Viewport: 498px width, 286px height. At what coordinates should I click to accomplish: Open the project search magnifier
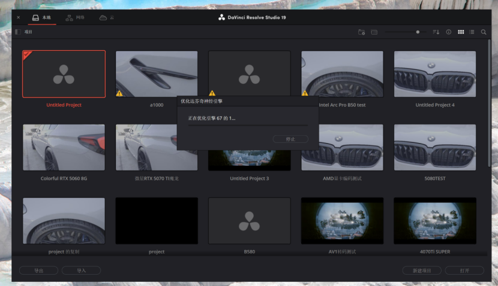pyautogui.click(x=484, y=32)
